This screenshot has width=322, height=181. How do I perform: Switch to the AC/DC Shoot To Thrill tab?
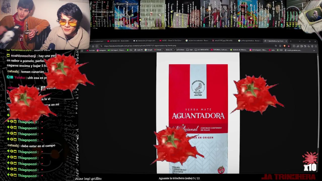pos(171,41)
